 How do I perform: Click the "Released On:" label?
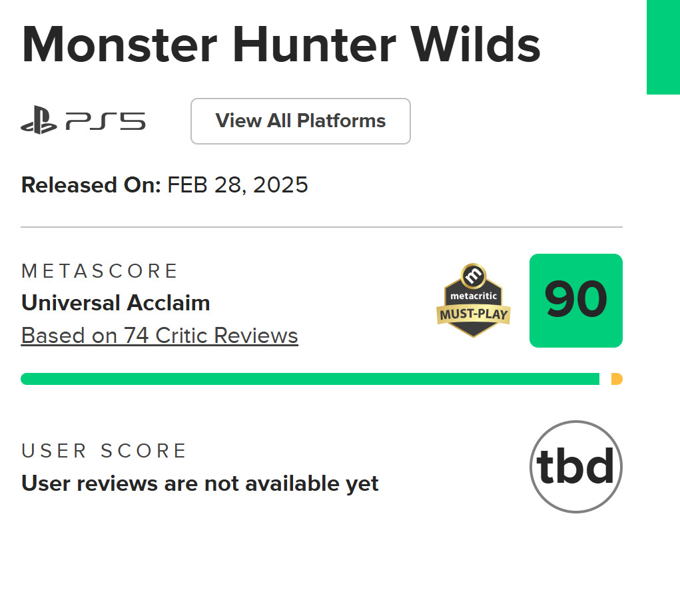click(x=91, y=184)
